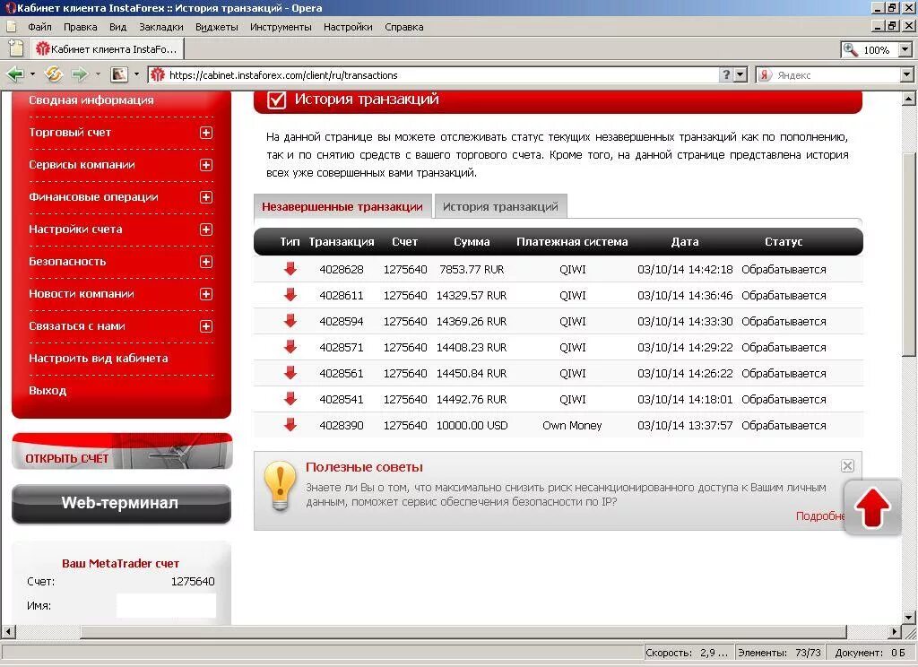918x667 pixels.
Task: Expand the Торговый счет menu section
Action: point(206,133)
